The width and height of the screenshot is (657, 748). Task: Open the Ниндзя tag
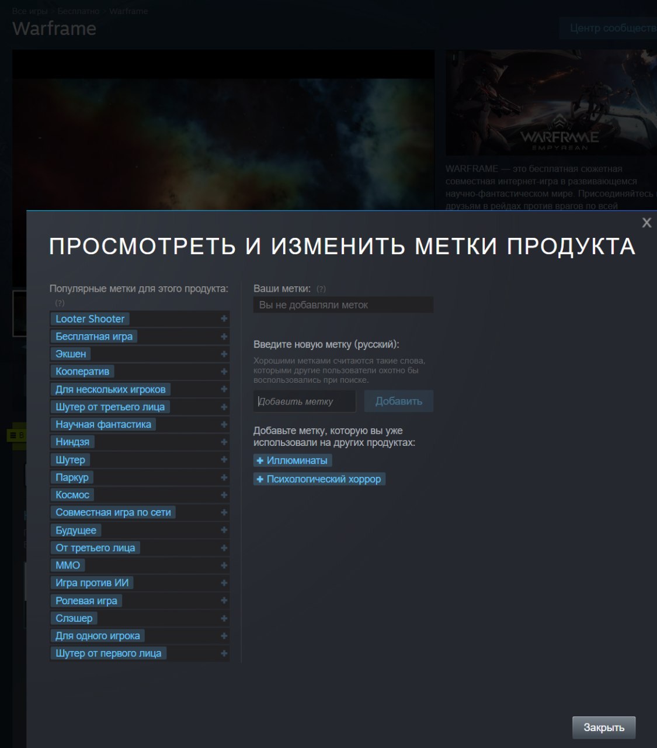(72, 442)
